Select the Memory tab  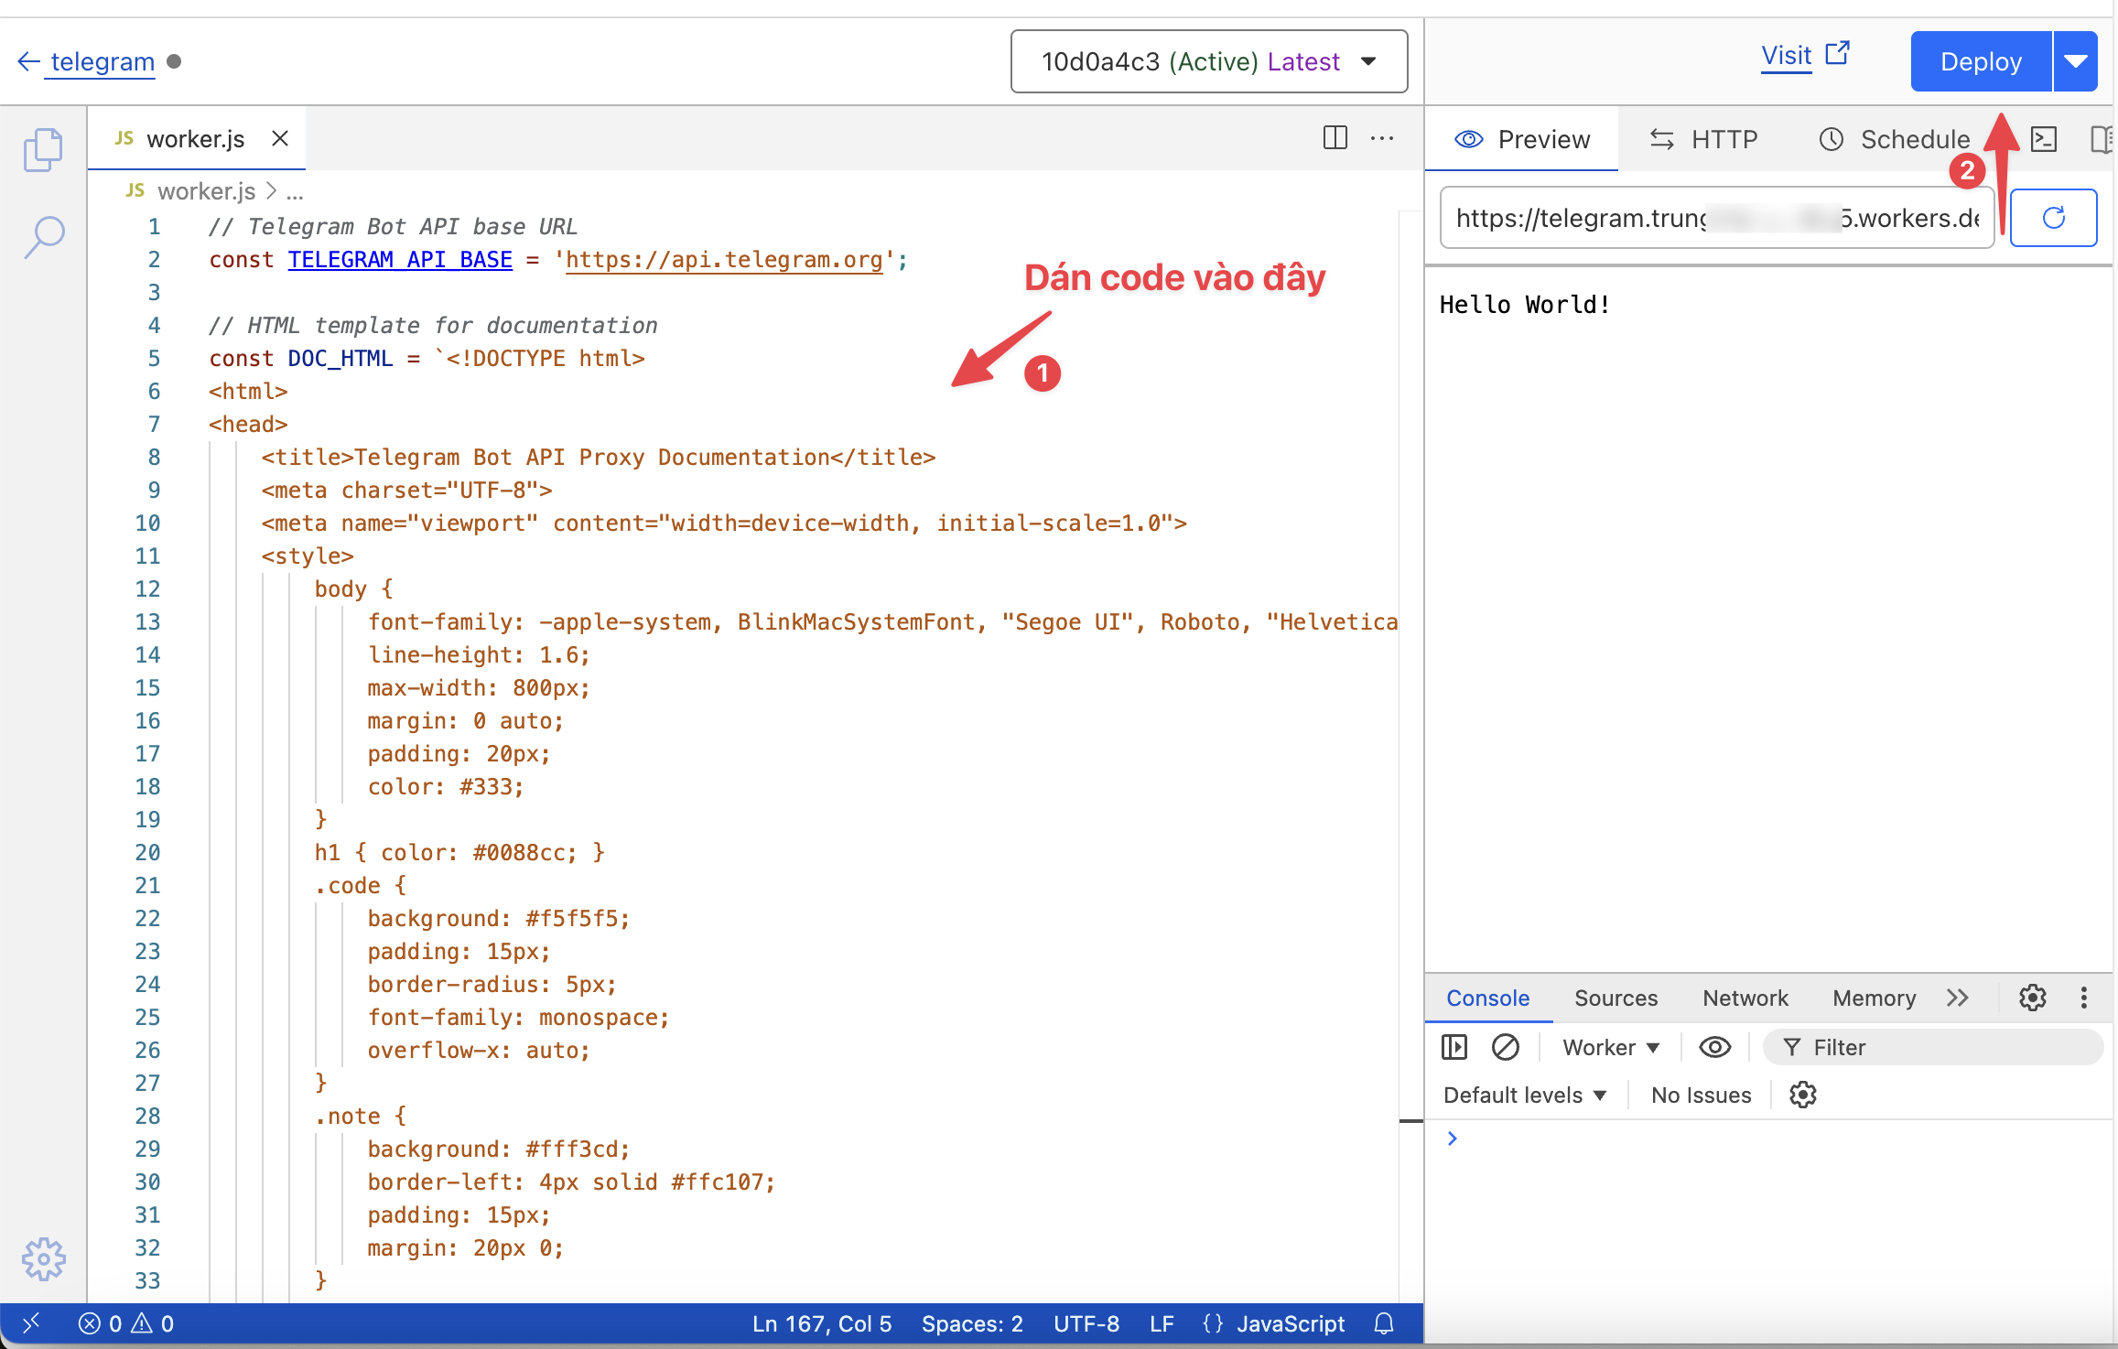click(1874, 998)
